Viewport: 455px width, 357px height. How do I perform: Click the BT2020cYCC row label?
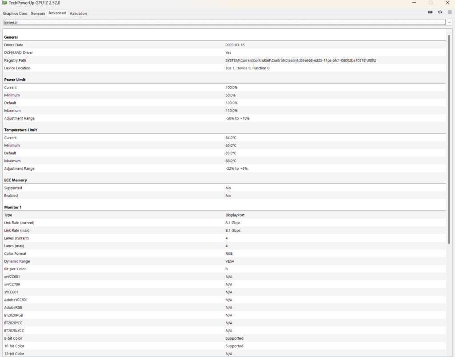coord(14,331)
